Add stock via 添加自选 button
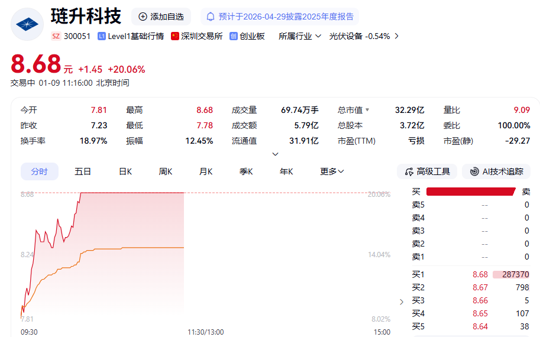Screen dimensions: 540x337 click(x=161, y=17)
